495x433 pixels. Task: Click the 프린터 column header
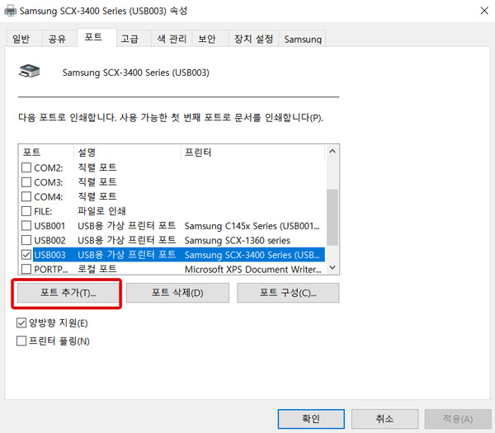253,153
